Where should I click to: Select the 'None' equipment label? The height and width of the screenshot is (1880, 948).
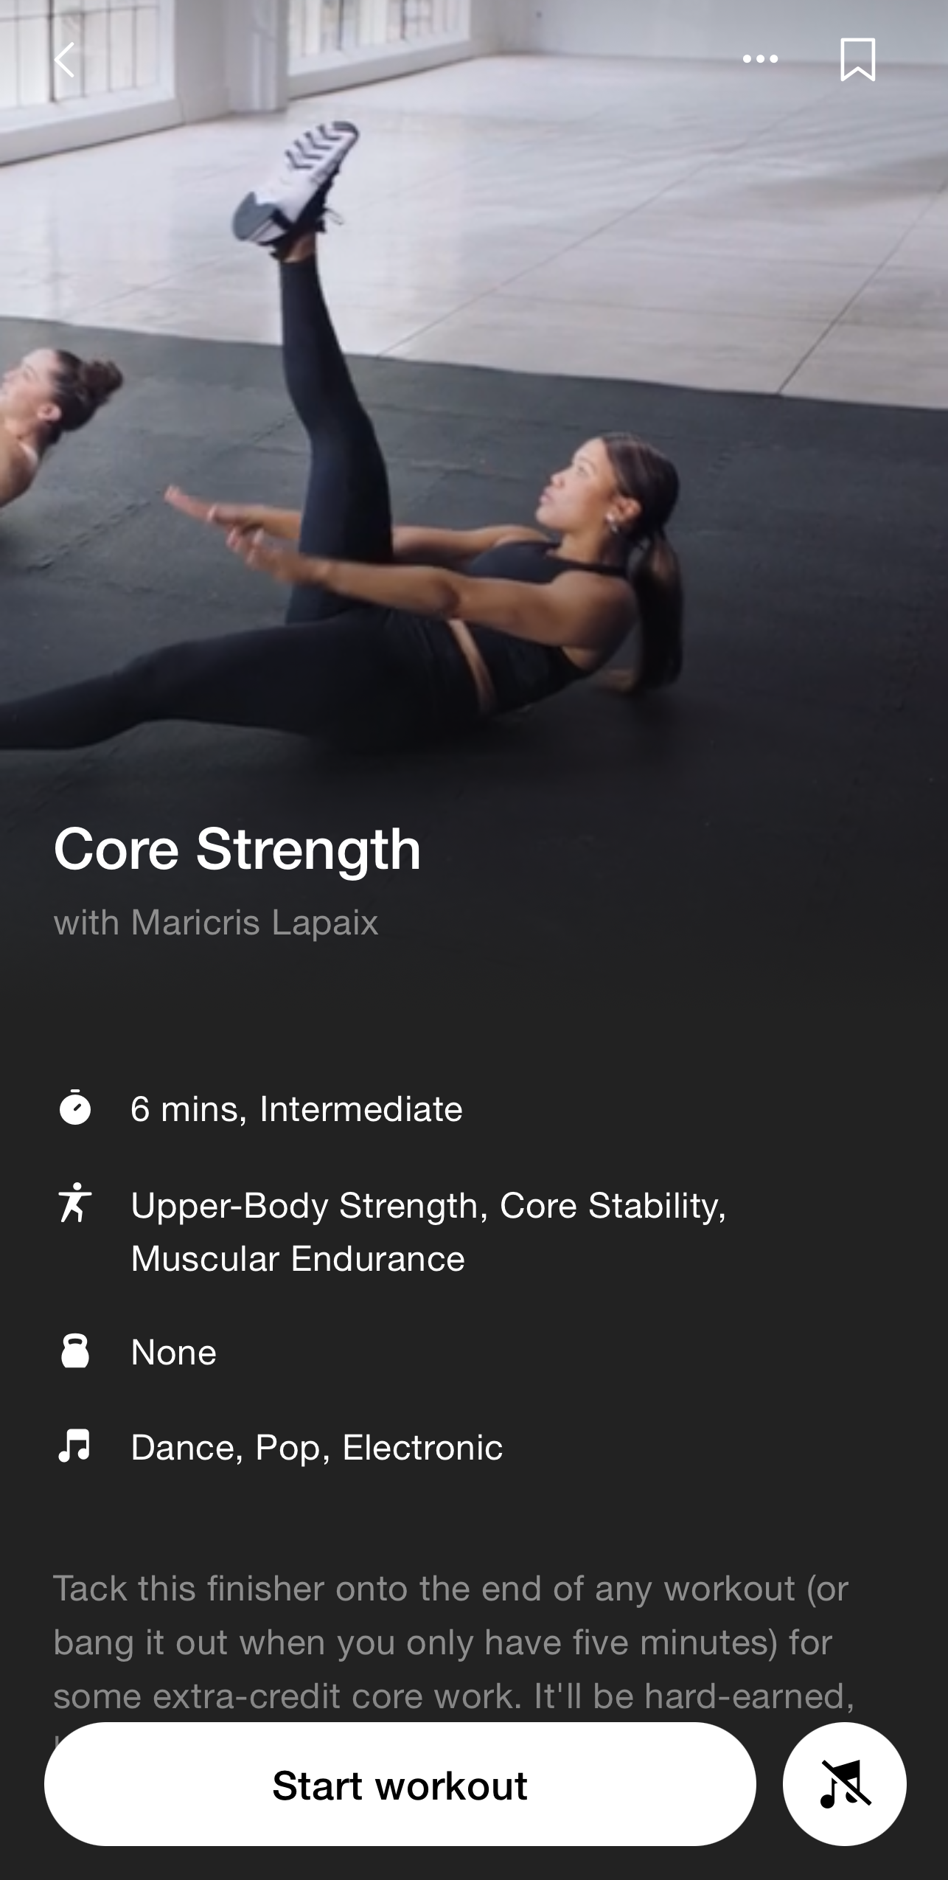tap(173, 1352)
